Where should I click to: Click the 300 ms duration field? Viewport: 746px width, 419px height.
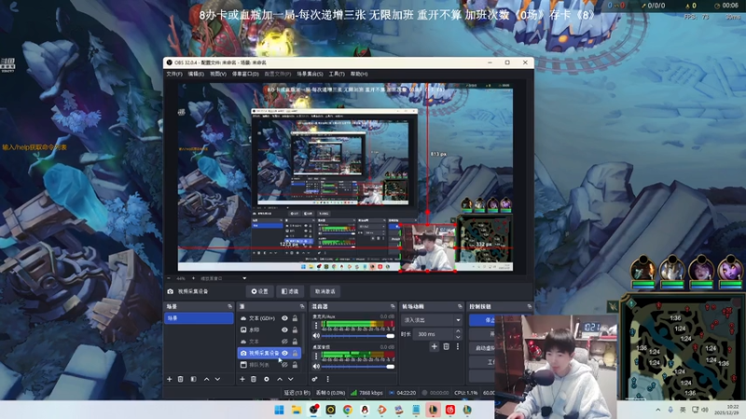coord(434,334)
